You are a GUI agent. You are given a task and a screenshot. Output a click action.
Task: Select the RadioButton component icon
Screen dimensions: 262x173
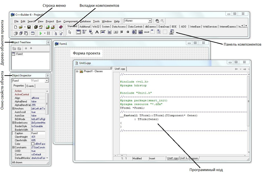click(128, 32)
